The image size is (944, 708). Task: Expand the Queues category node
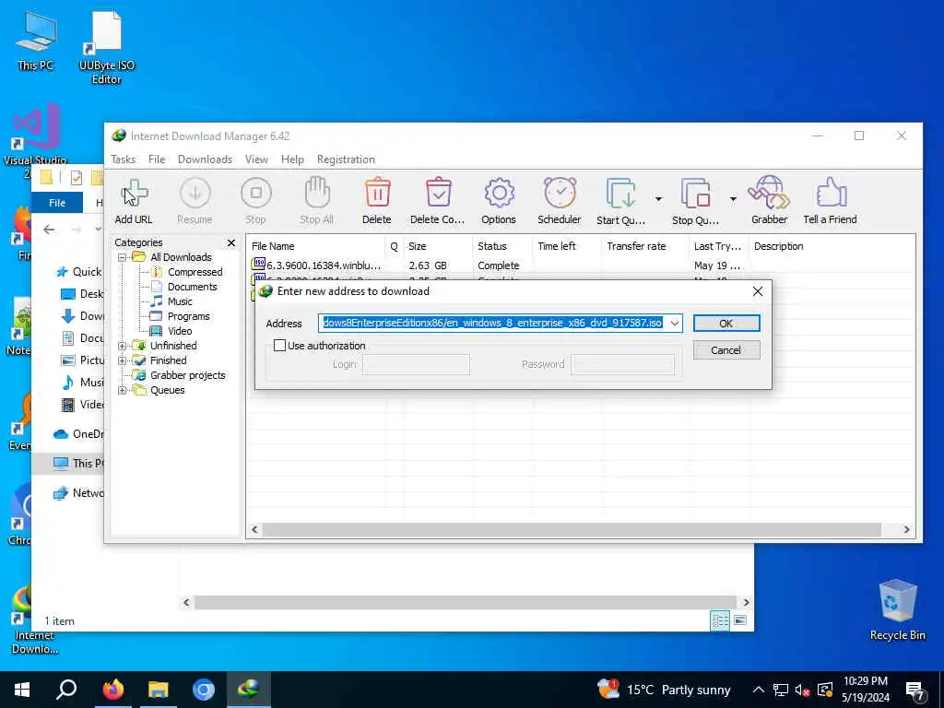pyautogui.click(x=123, y=390)
